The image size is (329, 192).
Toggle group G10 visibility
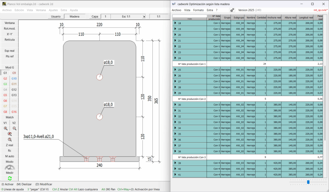(14, 78)
